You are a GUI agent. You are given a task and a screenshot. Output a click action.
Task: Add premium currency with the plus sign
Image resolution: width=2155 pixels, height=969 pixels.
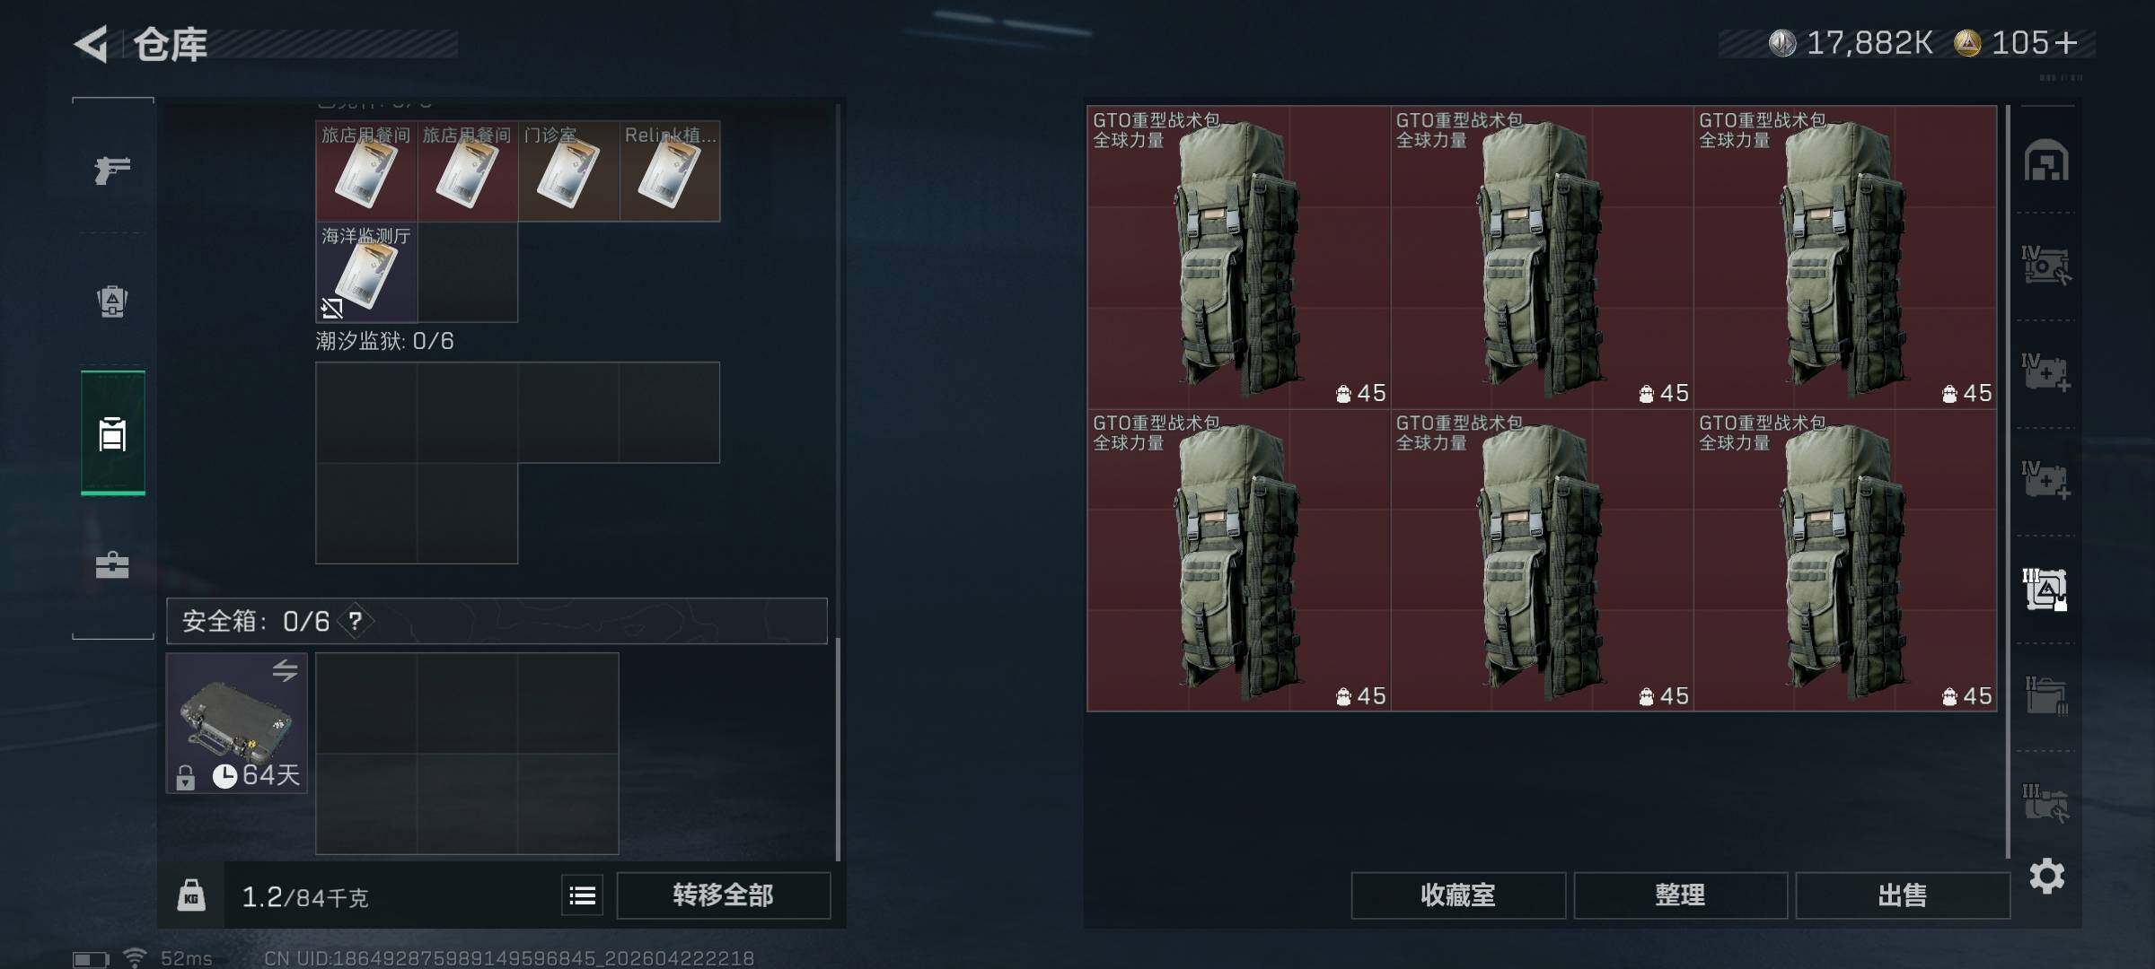coord(2065,43)
